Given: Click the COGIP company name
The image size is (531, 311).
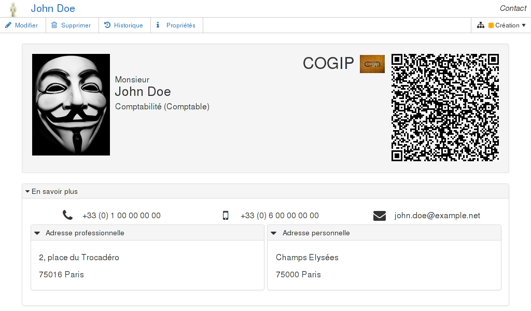Looking at the screenshot, I should tap(328, 63).
